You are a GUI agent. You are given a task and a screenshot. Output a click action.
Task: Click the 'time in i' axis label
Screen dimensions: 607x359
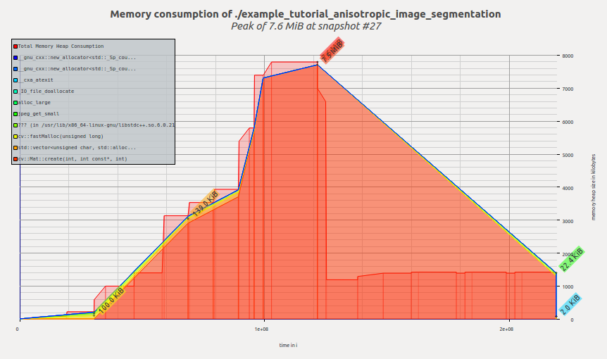click(x=288, y=345)
